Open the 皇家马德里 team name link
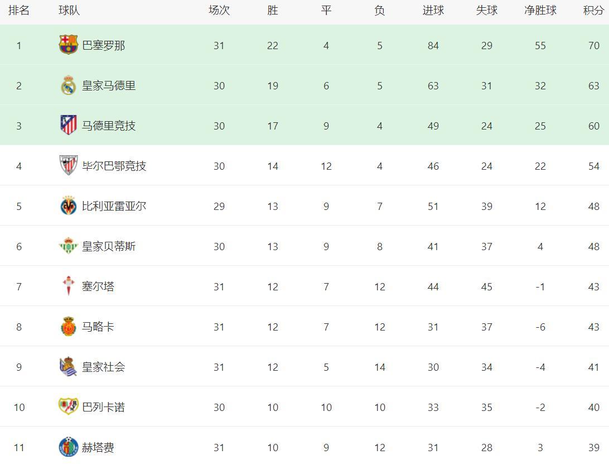Screen dimensions: 609x464 coord(109,85)
